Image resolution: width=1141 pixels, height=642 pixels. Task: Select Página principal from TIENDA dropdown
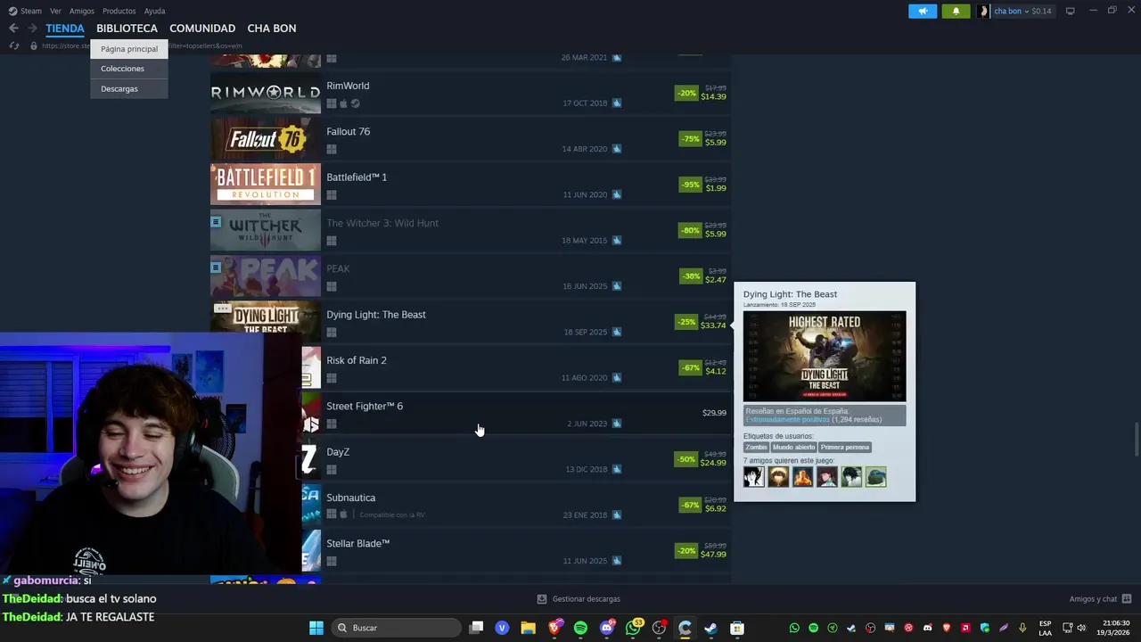pos(129,49)
